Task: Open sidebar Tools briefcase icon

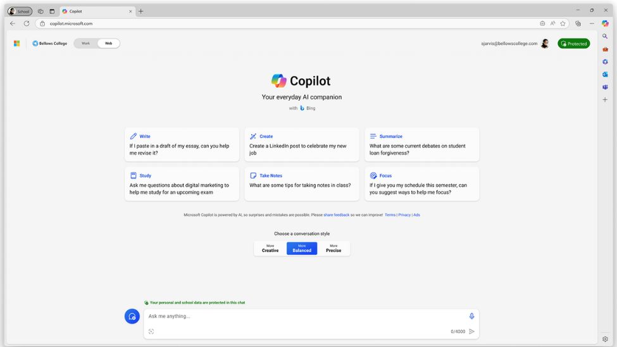Action: (x=605, y=49)
